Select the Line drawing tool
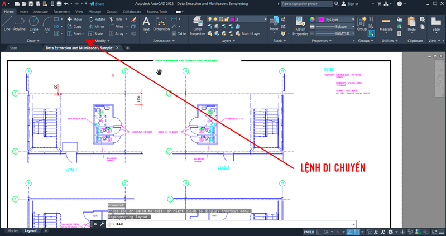 7,24
